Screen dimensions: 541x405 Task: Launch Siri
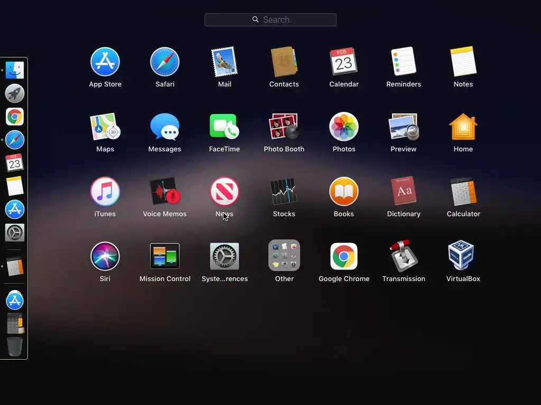105,256
